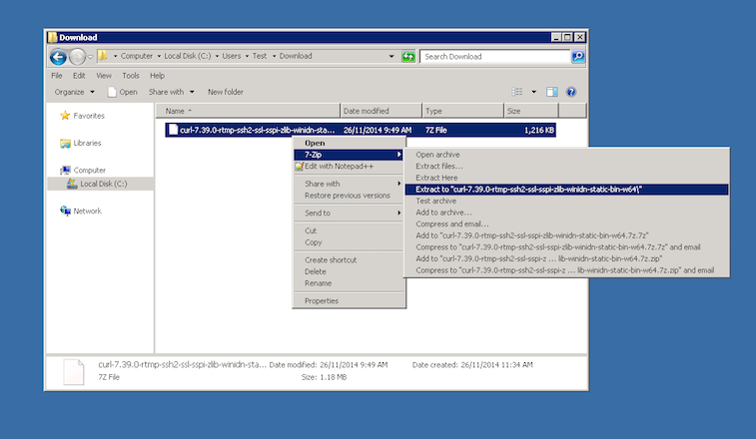756x439 pixels.
Task: Click the green refresh button by the address bar
Action: (x=408, y=57)
